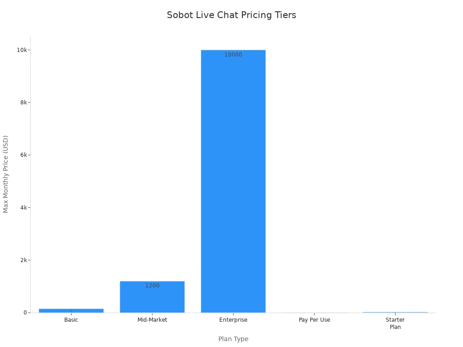Click the Max Monthly Price (USD) axis title
The height and width of the screenshot is (347, 463).
coord(5,174)
